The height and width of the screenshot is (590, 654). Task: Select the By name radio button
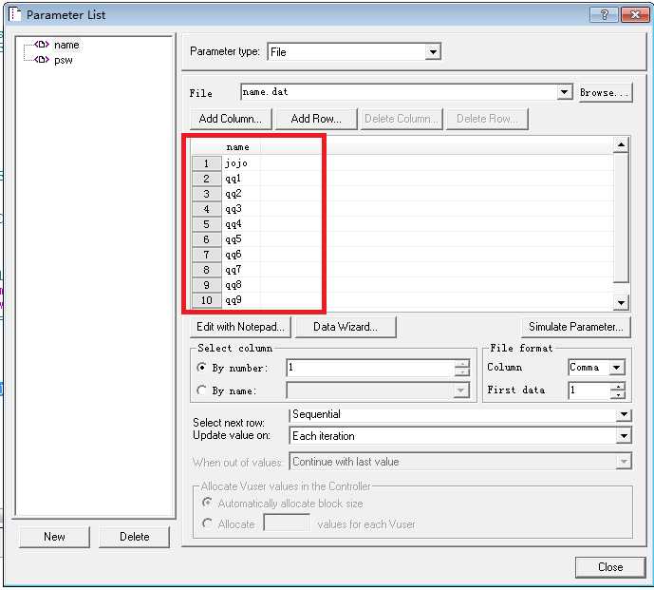[201, 390]
